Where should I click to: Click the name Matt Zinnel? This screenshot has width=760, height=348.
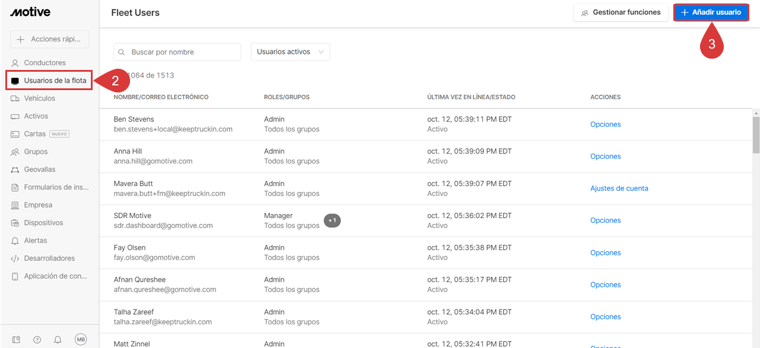coord(132,344)
